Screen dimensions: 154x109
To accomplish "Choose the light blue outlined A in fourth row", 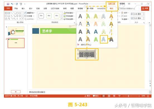I will click(x=104, y=39).
